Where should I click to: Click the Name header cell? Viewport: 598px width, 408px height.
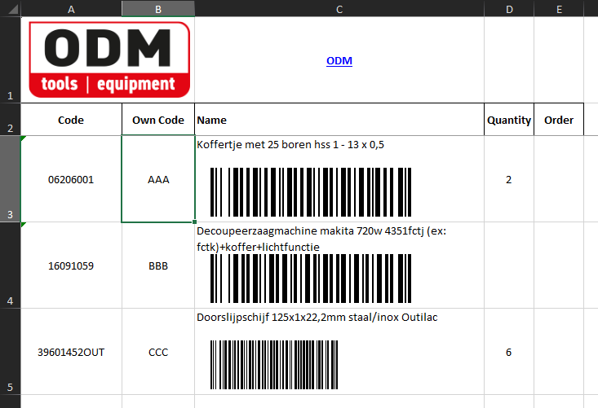(x=339, y=120)
